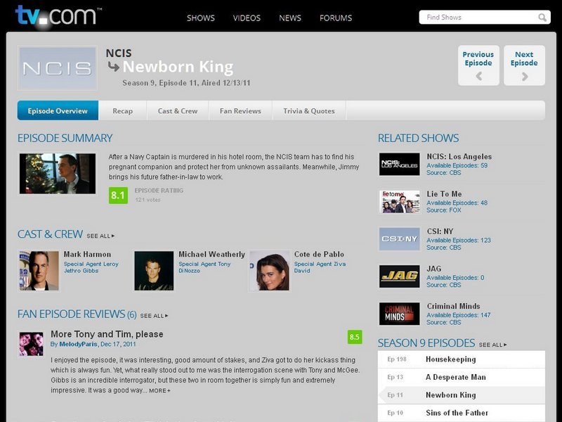
Task: Click Special Agent Ziva David role
Action: point(320,267)
